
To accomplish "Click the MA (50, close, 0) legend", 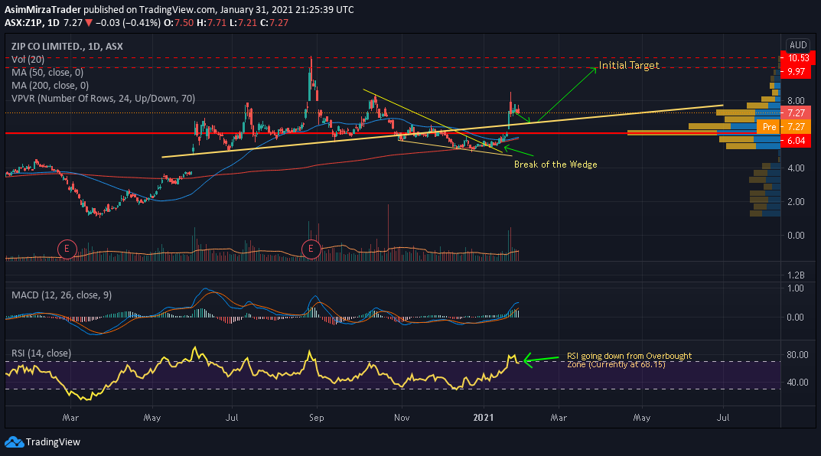I will [47, 72].
